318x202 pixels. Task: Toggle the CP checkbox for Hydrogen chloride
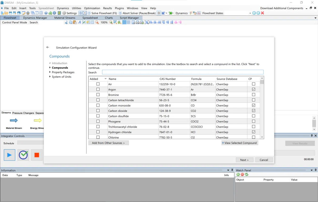(254, 132)
